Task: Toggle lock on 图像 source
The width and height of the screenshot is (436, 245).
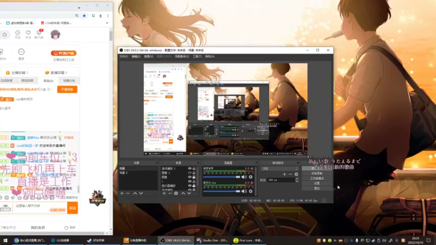Action: pyautogui.click(x=194, y=177)
